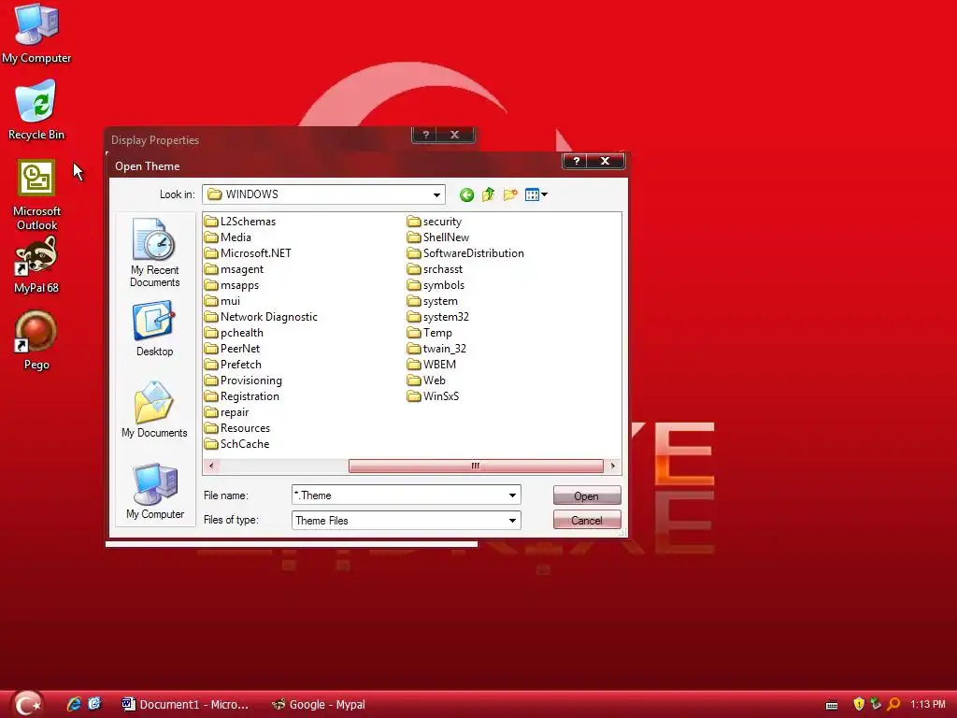Go up one folder level

(488, 194)
